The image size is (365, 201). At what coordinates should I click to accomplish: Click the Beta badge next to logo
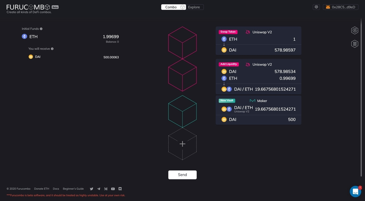pos(55,7)
